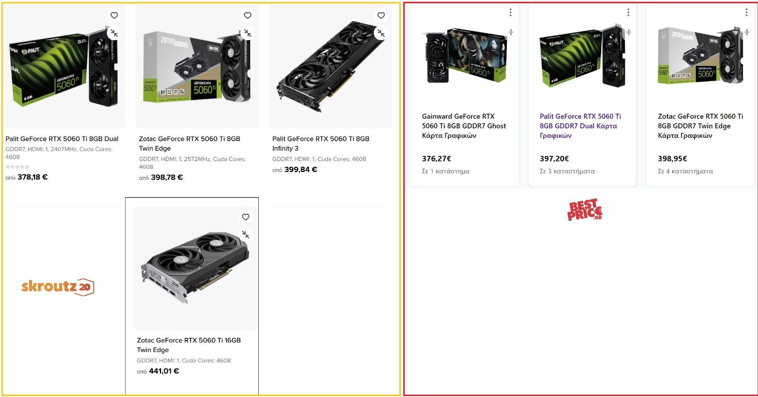
Task: Click compare arrows on Zotac 16GB Twin Edge
Action: pos(245,235)
